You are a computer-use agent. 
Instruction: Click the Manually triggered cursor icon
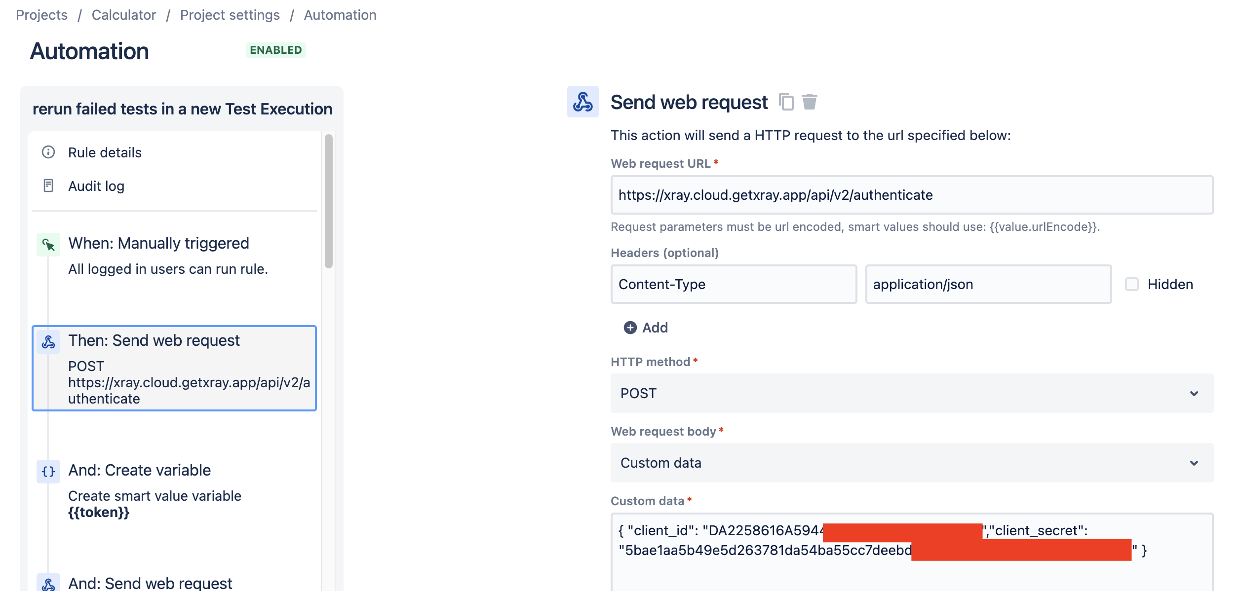(x=48, y=244)
